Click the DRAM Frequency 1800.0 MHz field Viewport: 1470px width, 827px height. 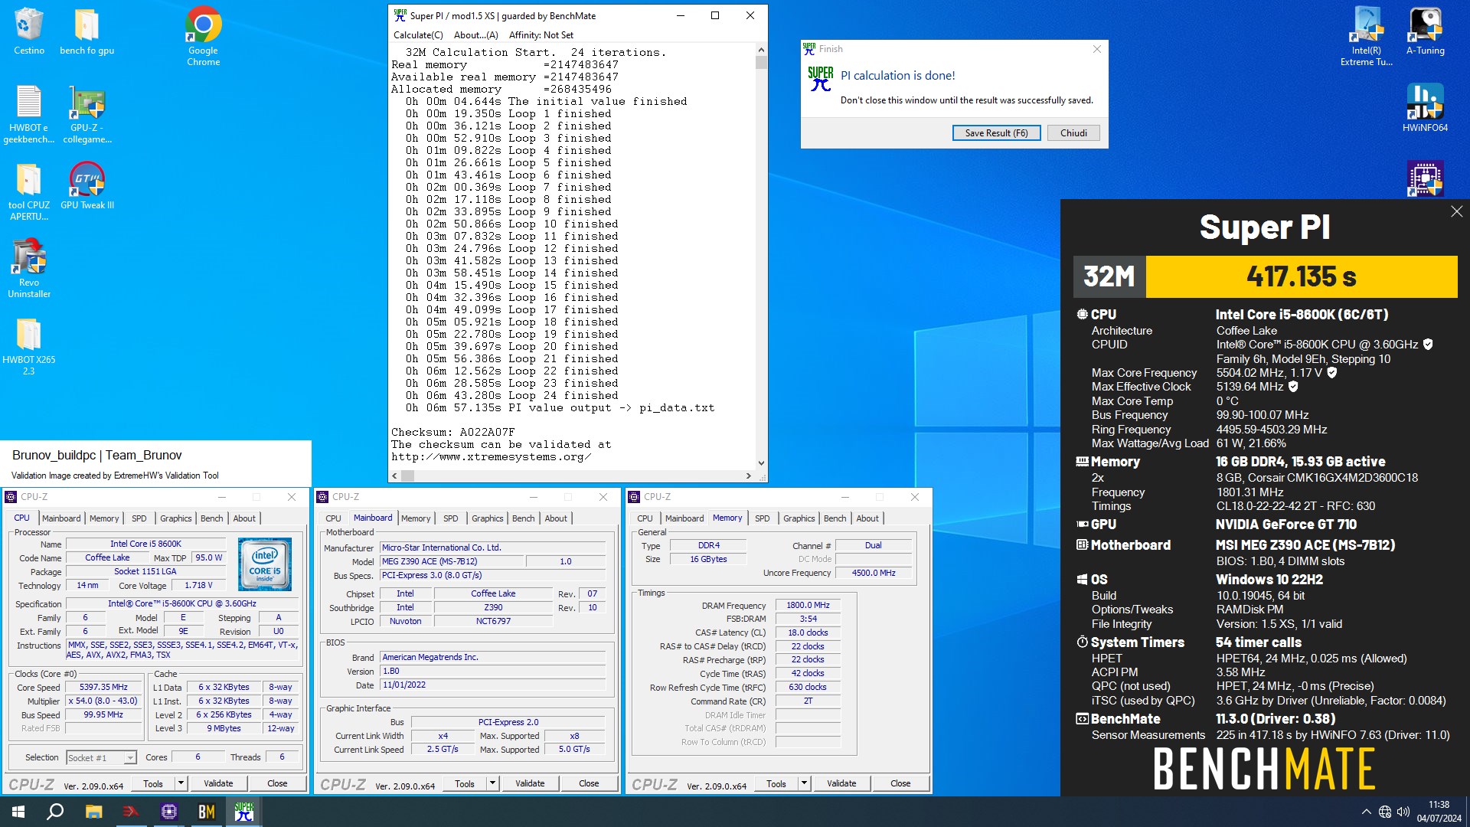point(808,605)
